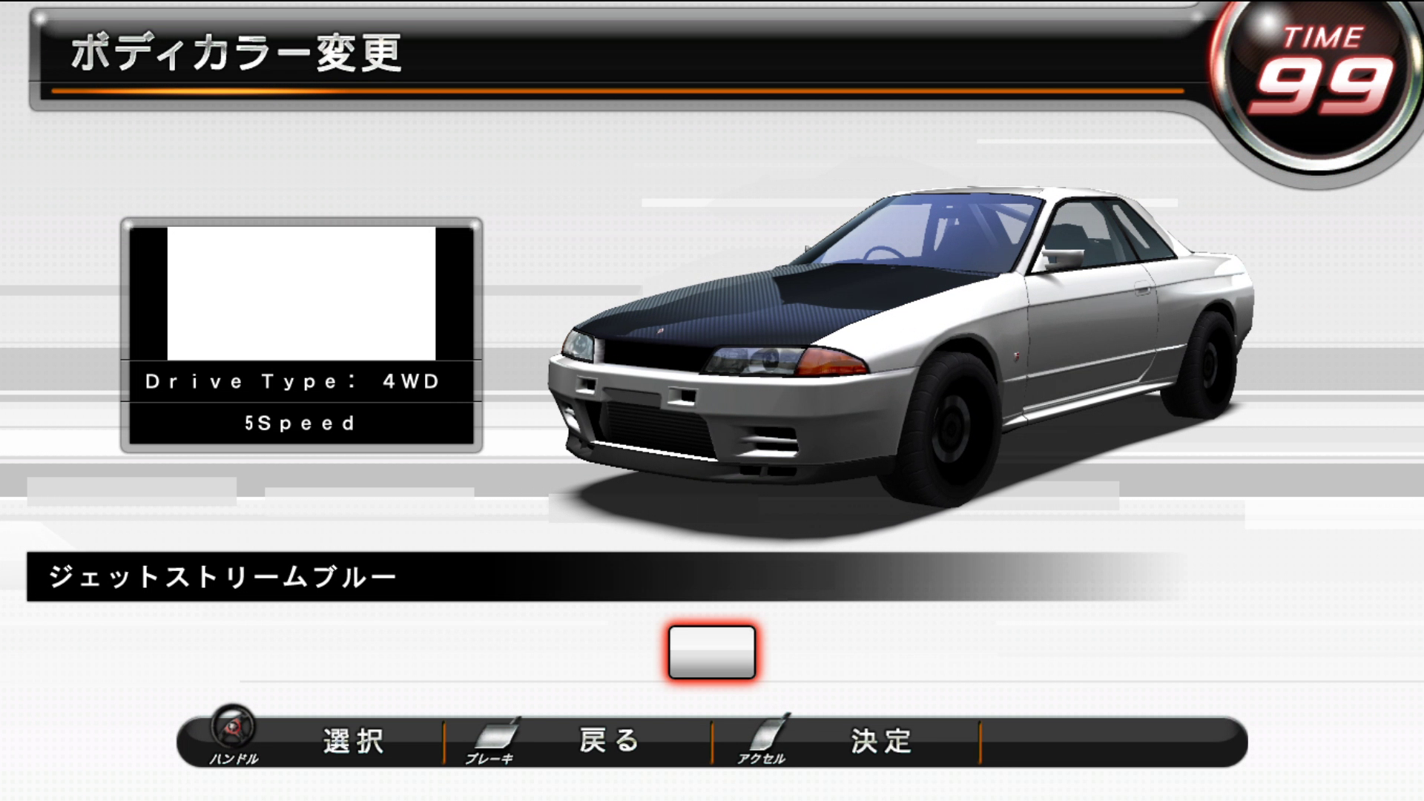This screenshot has width=1424, height=801.
Task: Choose the 選択 option in bottom bar
Action: pos(354,741)
